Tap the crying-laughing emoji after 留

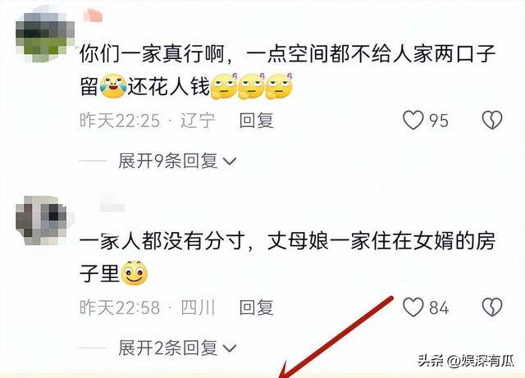click(113, 87)
